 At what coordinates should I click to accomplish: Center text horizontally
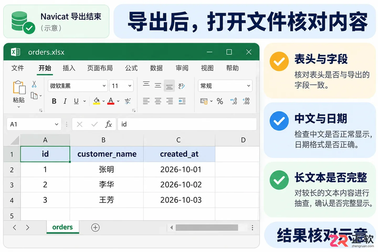click(158, 101)
